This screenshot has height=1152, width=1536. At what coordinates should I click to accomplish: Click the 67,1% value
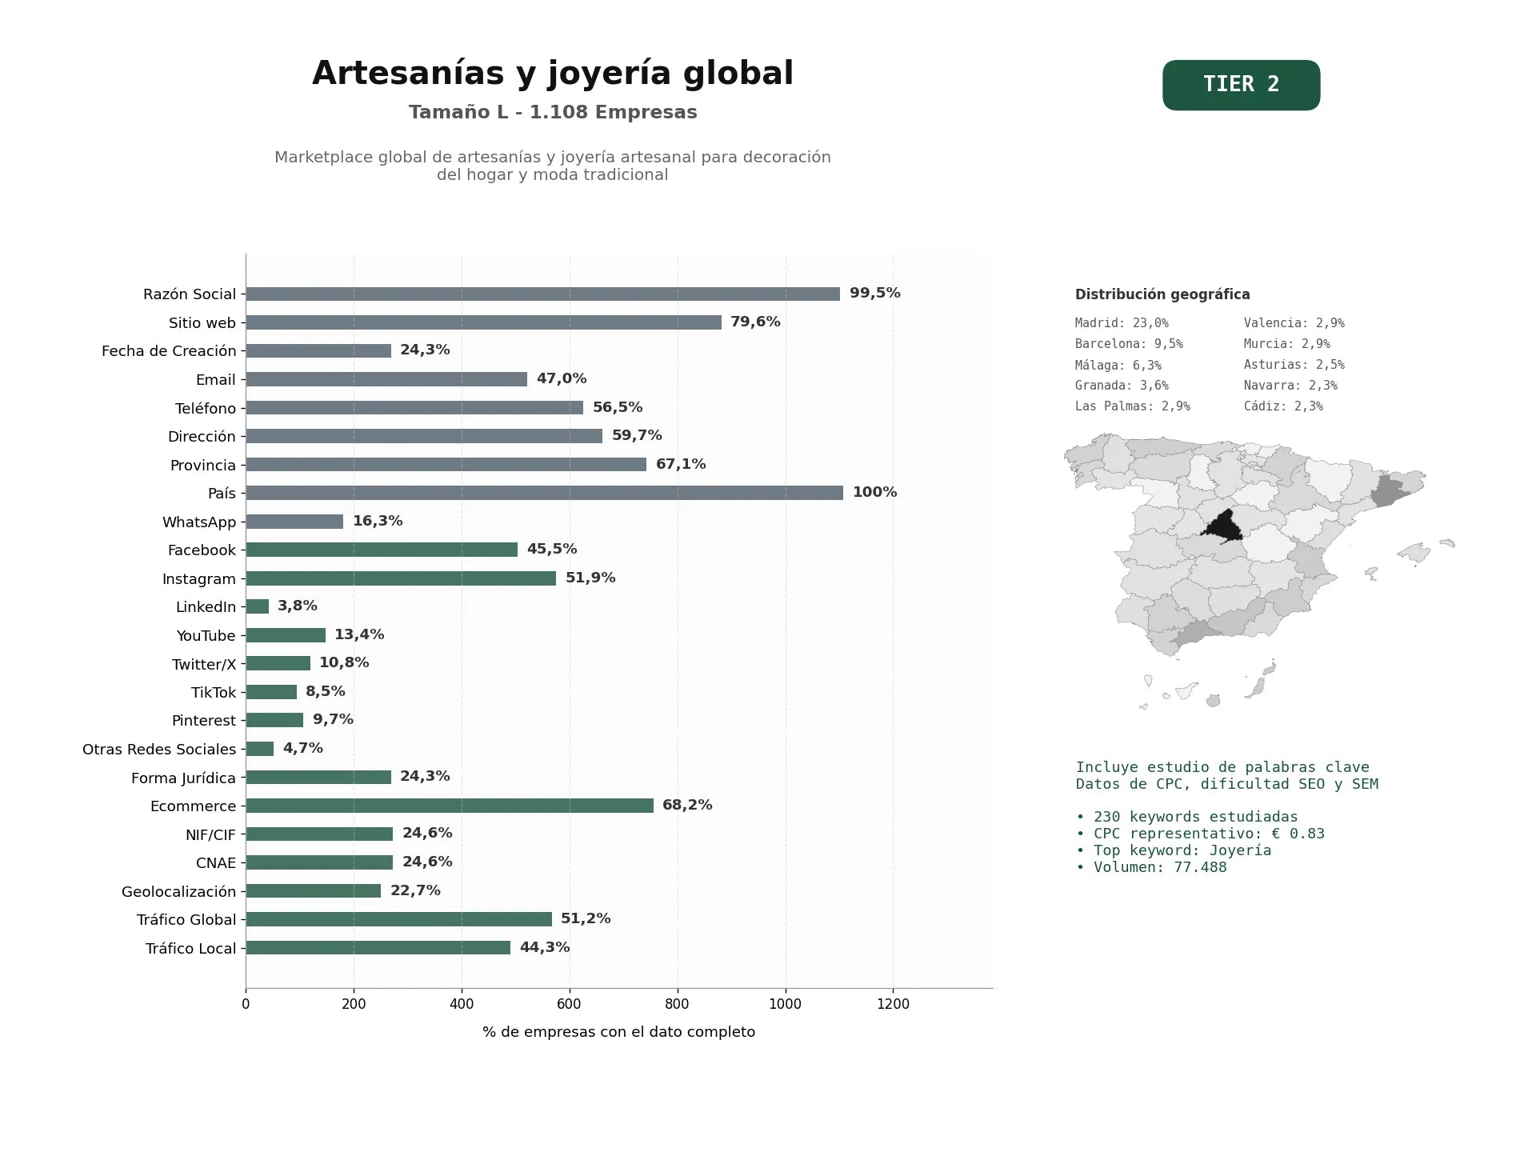point(681,464)
